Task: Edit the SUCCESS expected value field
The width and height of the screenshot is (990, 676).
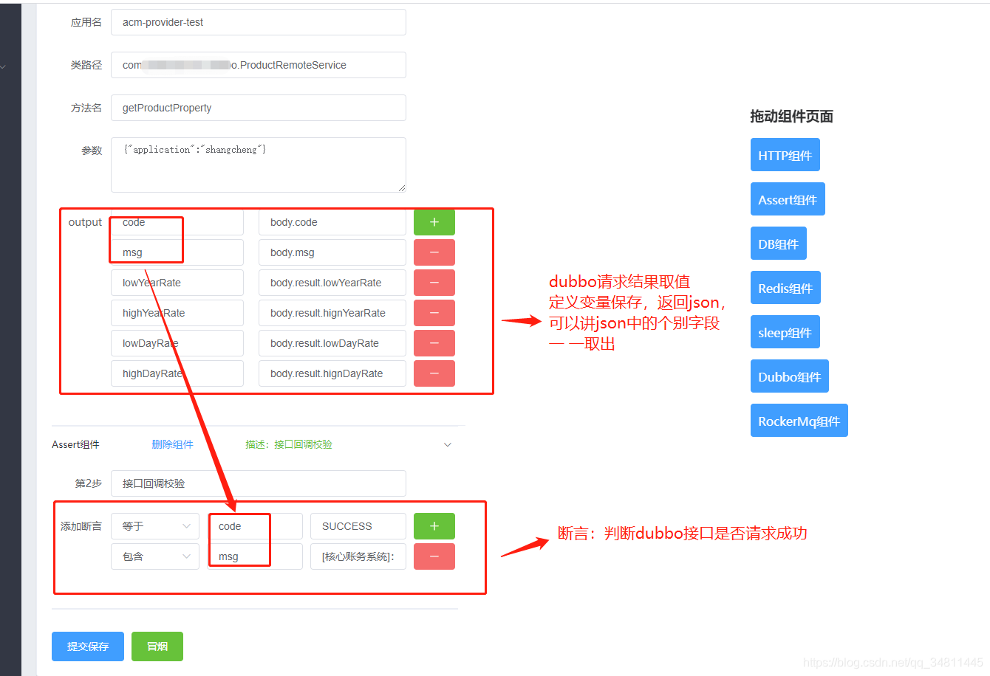Action: [x=358, y=526]
